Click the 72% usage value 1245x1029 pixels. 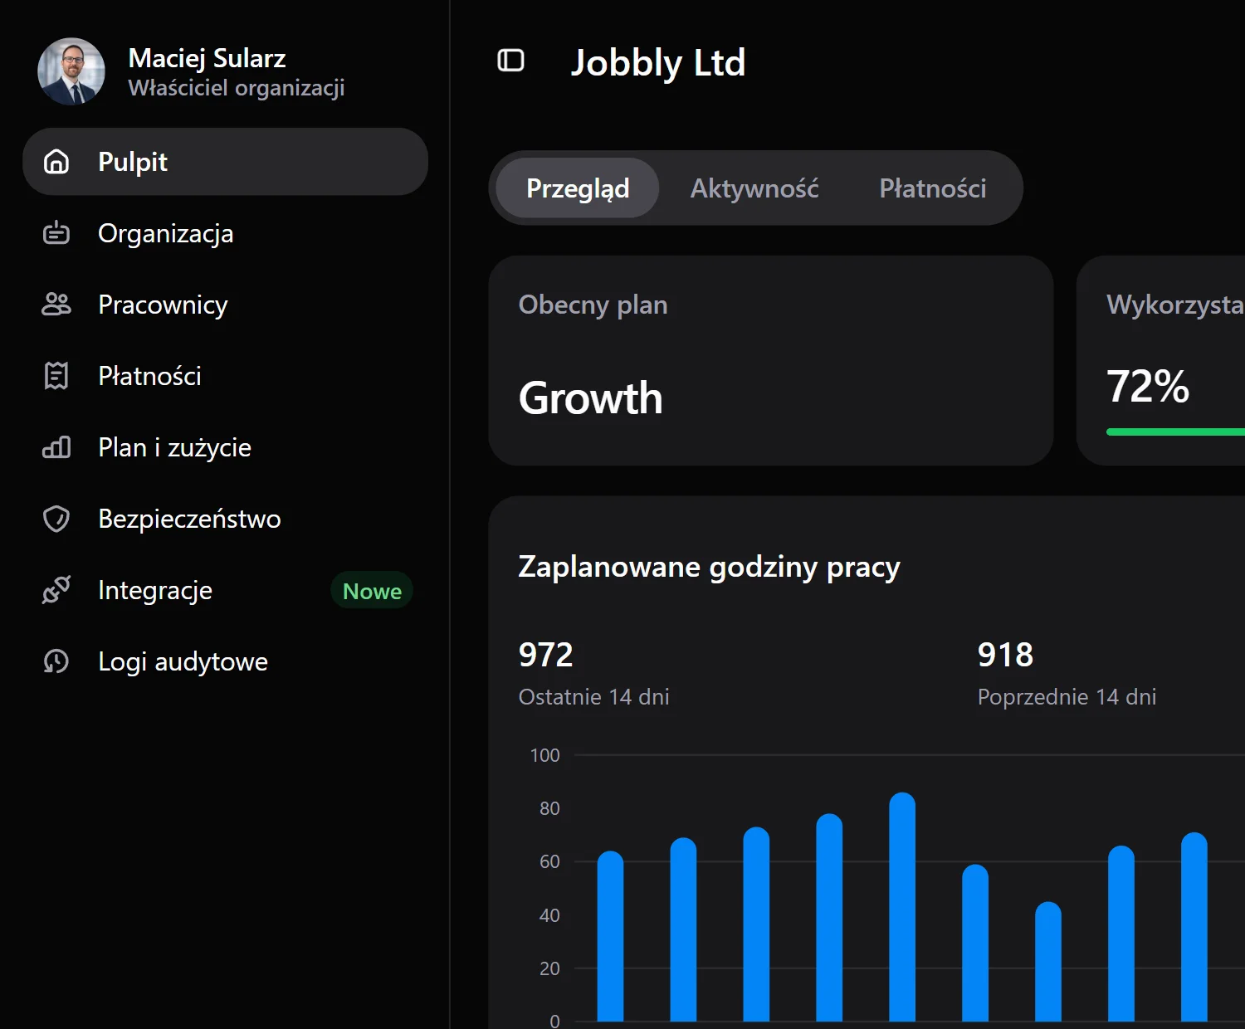[1148, 387]
